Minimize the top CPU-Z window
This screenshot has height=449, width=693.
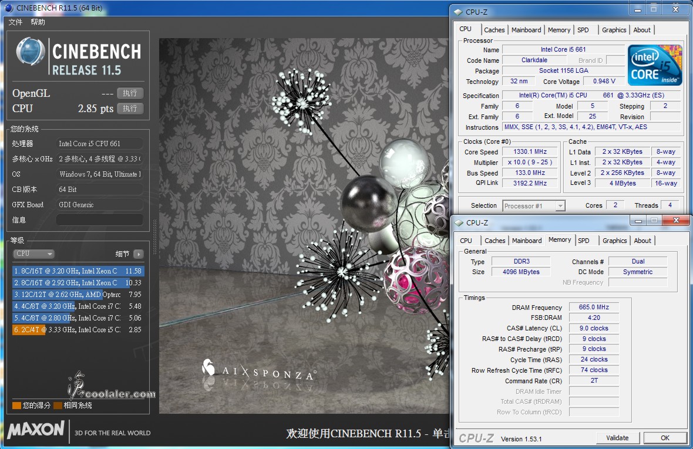[x=637, y=10]
